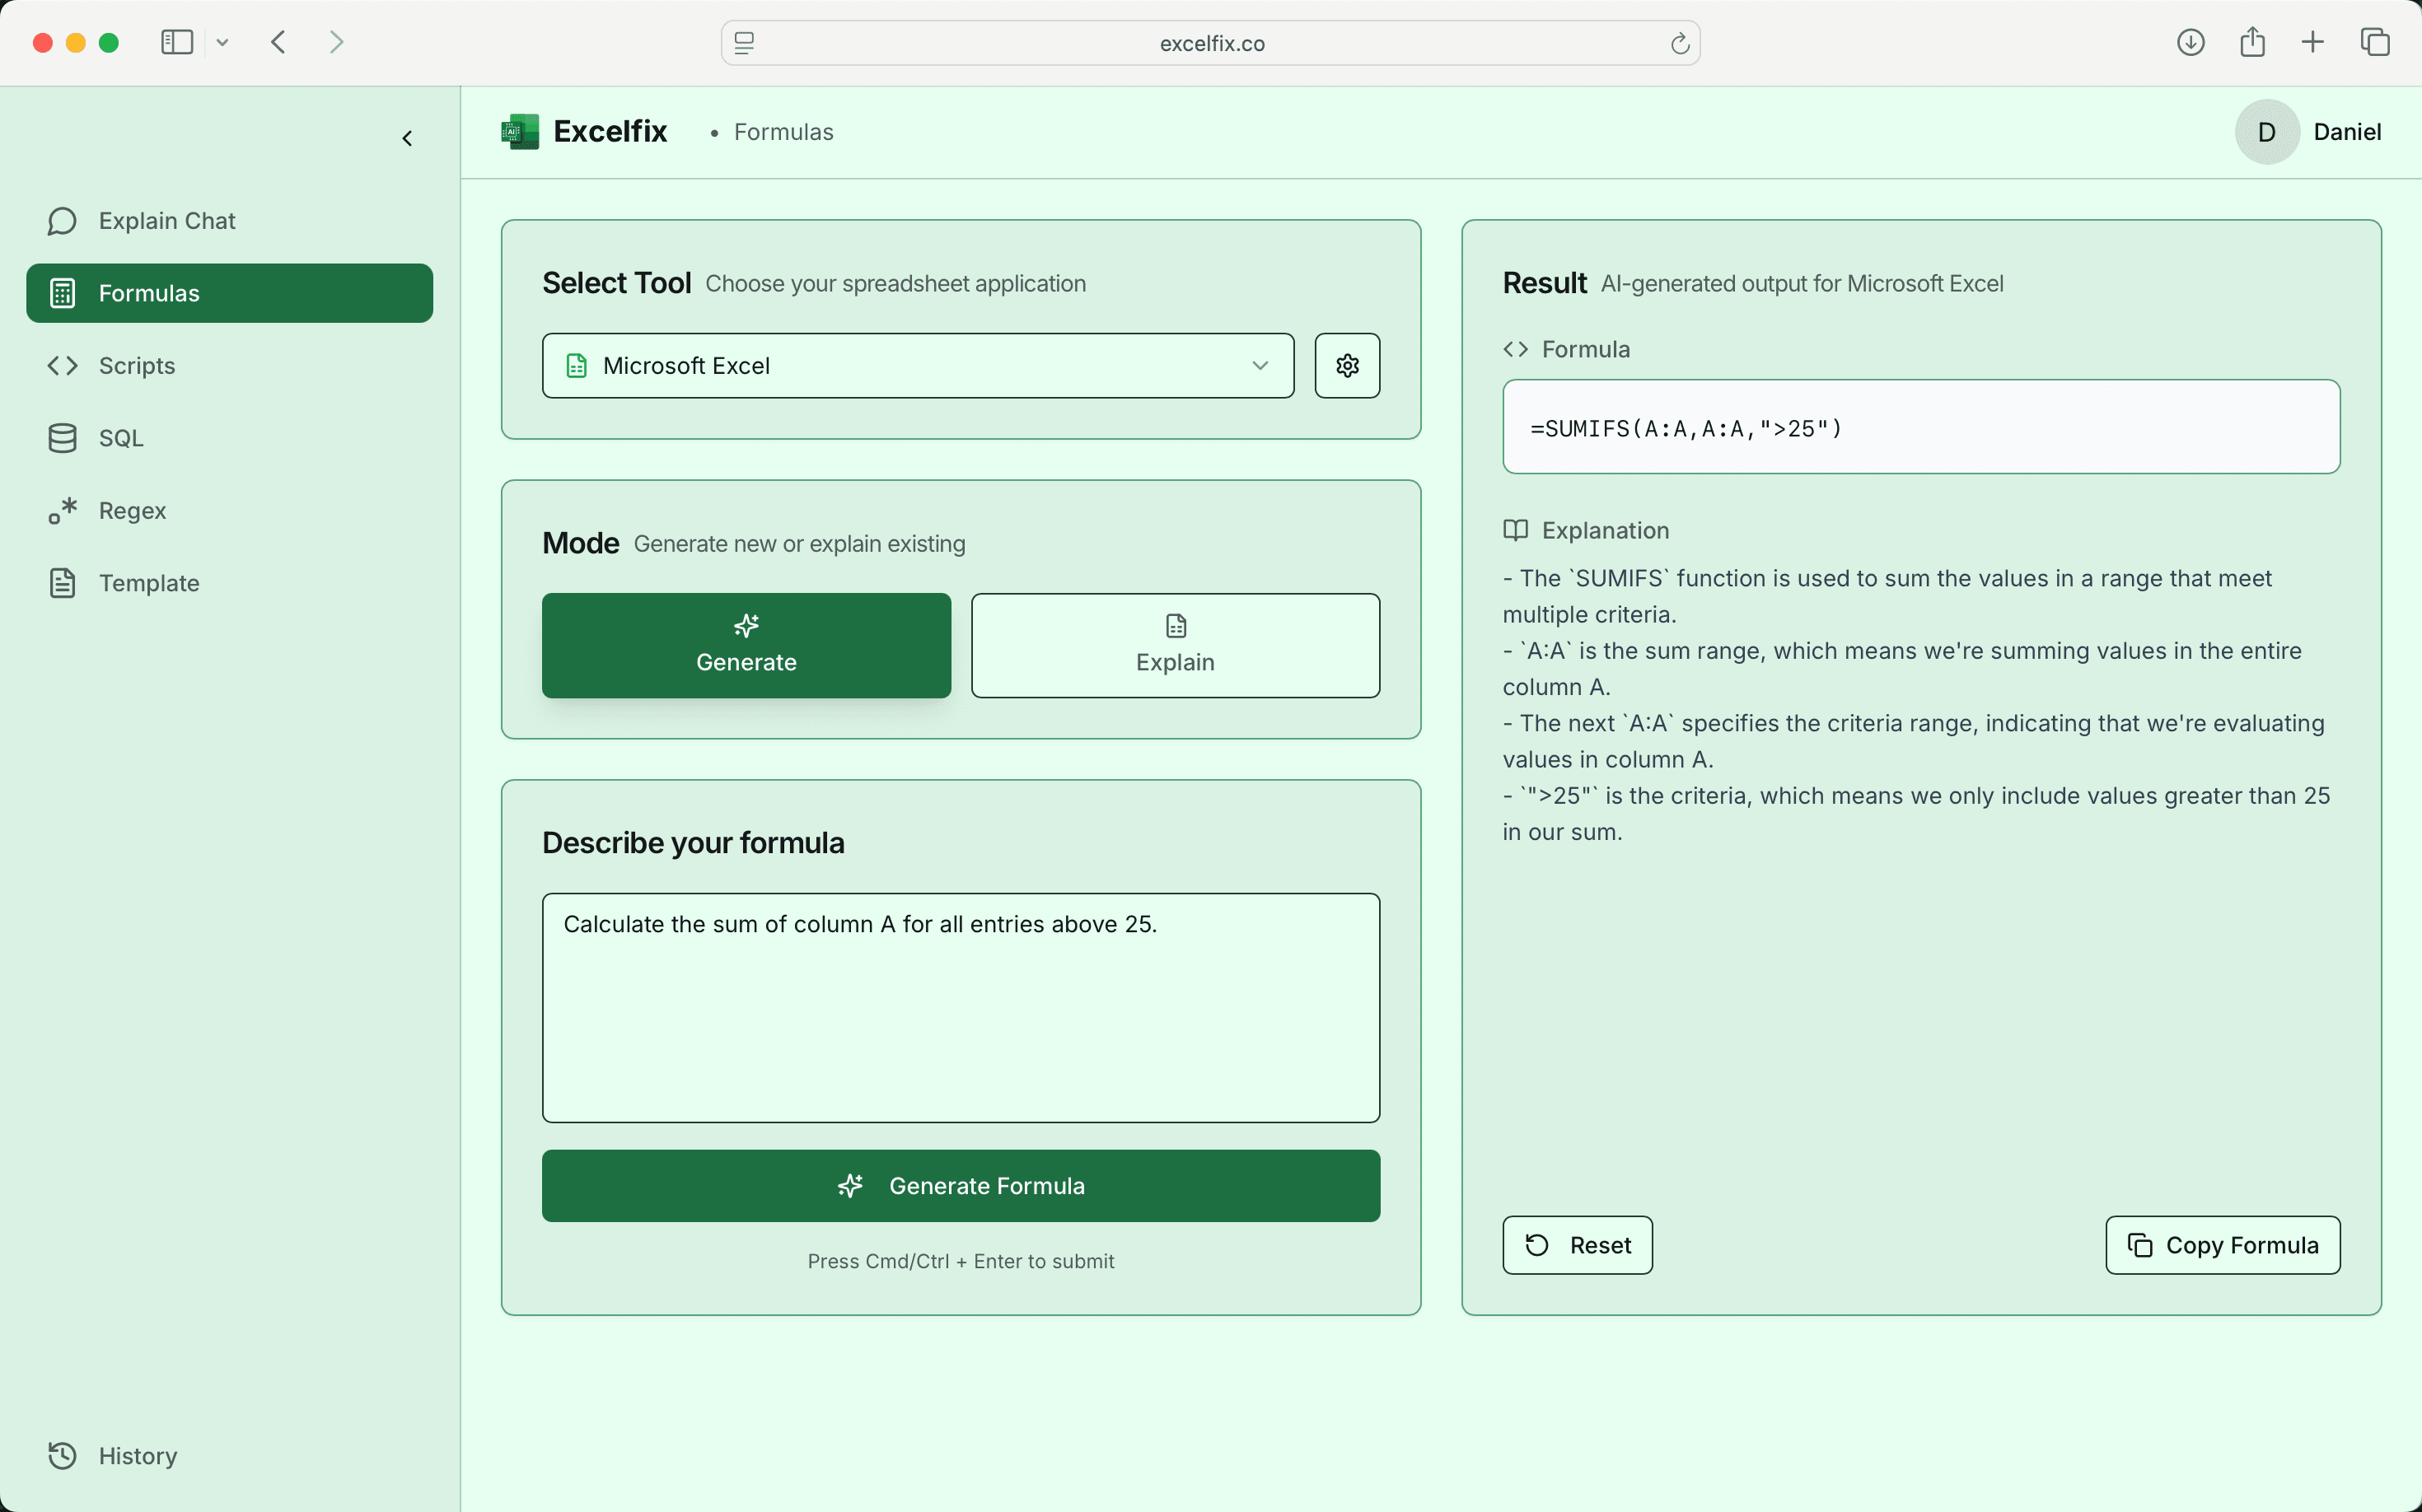Click the Formula heading in Result panel
Viewport: 2422px width, 1512px height.
[x=1586, y=349]
